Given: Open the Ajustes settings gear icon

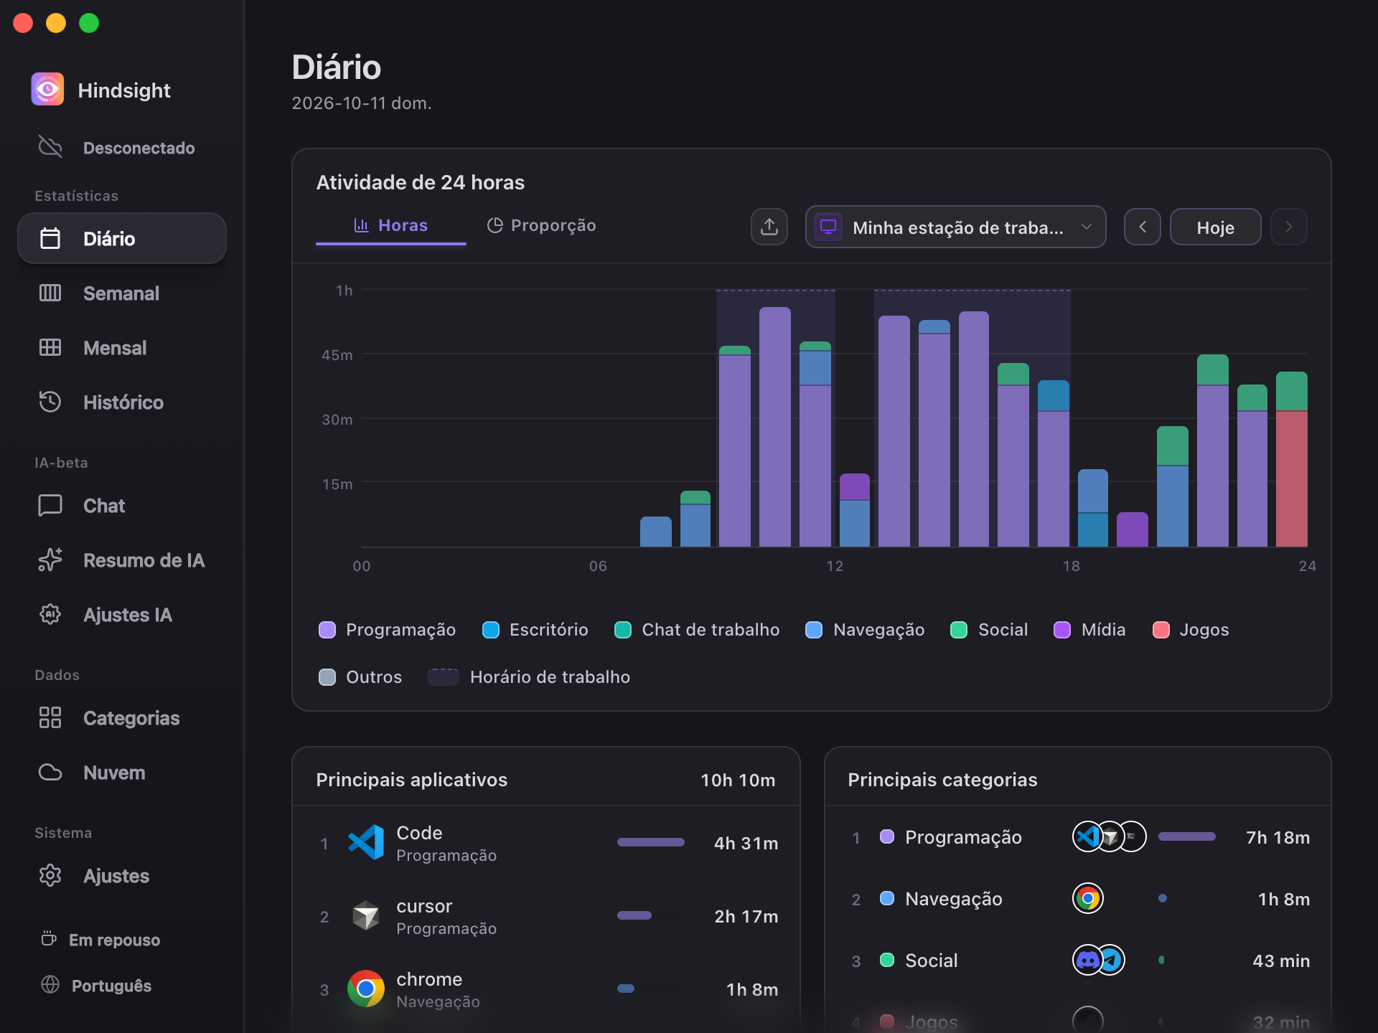Looking at the screenshot, I should point(50,875).
